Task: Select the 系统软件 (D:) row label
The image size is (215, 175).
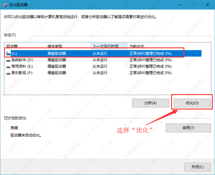Action: tap(22, 60)
